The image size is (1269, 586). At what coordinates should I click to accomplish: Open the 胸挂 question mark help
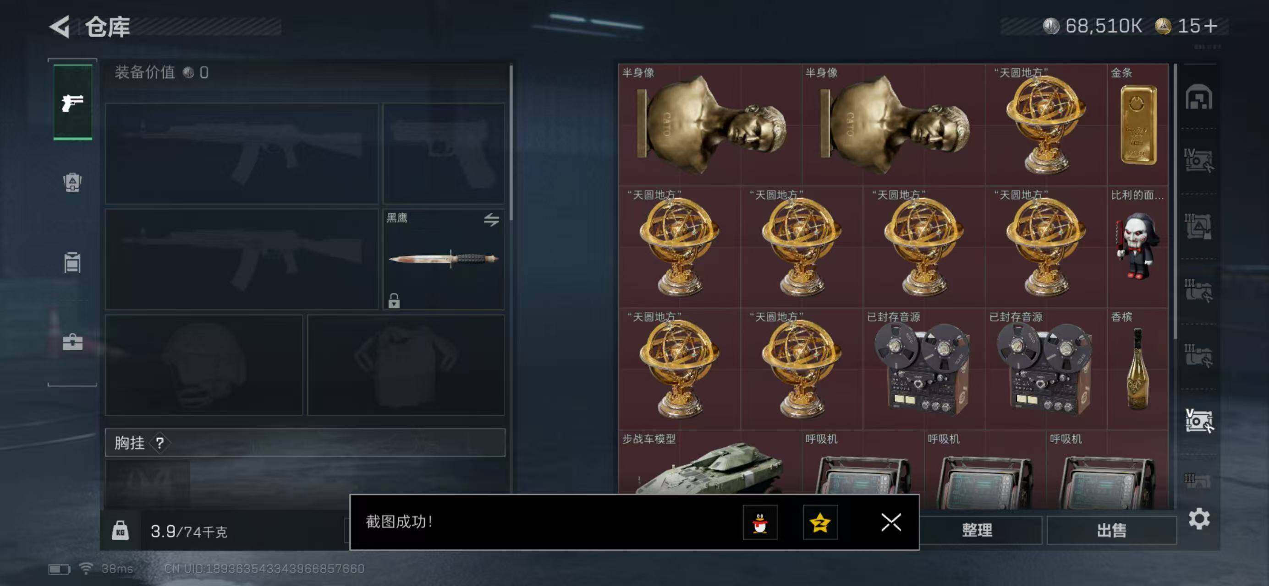point(159,443)
